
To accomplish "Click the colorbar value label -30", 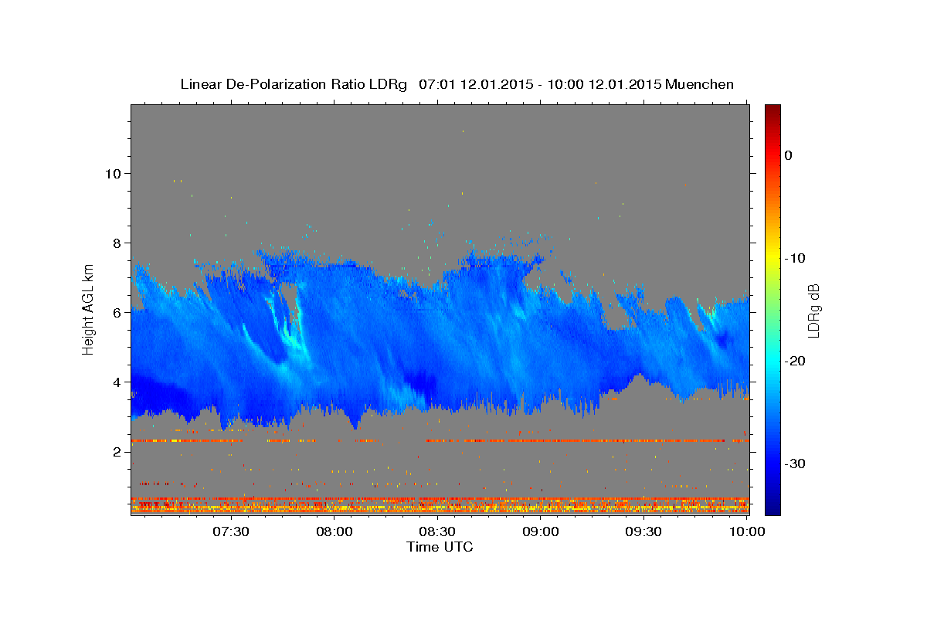I will point(795,463).
